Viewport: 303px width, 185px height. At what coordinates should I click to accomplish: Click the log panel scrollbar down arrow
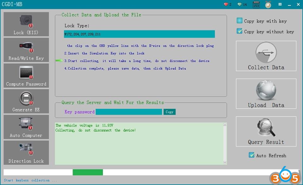click(225, 163)
